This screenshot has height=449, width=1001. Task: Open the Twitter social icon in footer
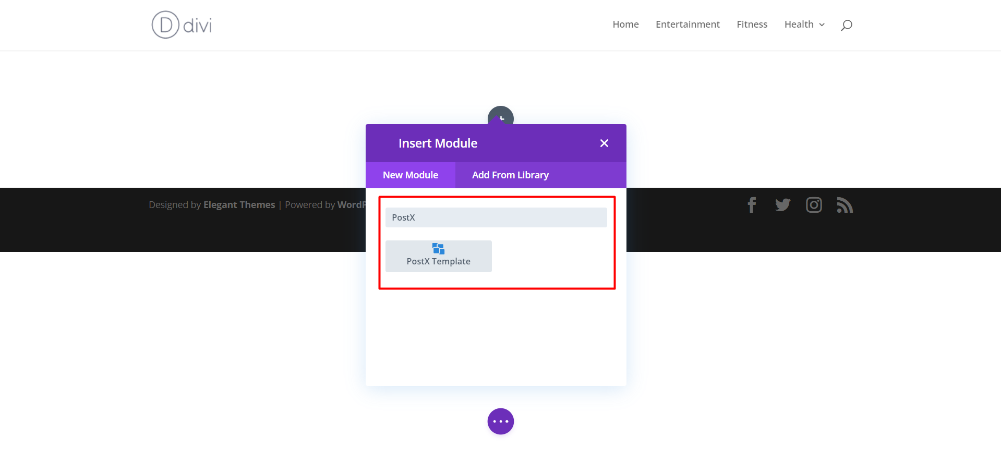[x=782, y=205]
